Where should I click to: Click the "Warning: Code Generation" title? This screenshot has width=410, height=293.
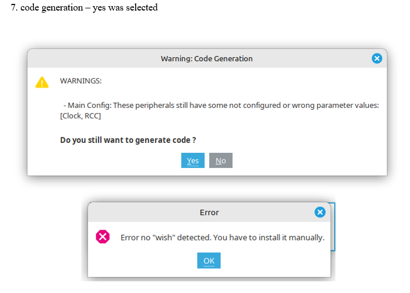click(206, 58)
